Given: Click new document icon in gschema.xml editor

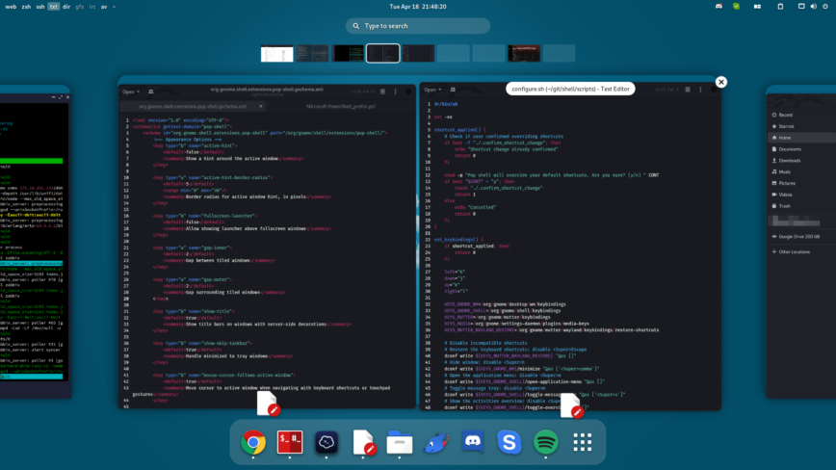Looking at the screenshot, I should (151, 91).
